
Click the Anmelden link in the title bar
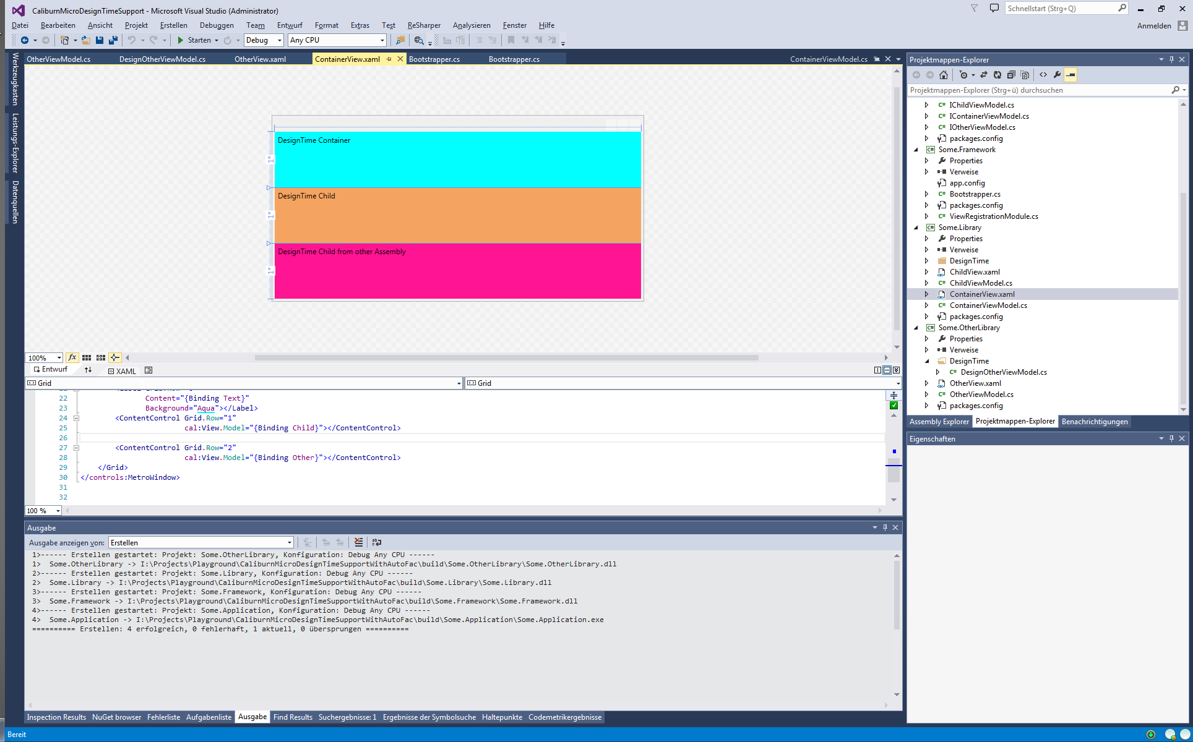1153,25
